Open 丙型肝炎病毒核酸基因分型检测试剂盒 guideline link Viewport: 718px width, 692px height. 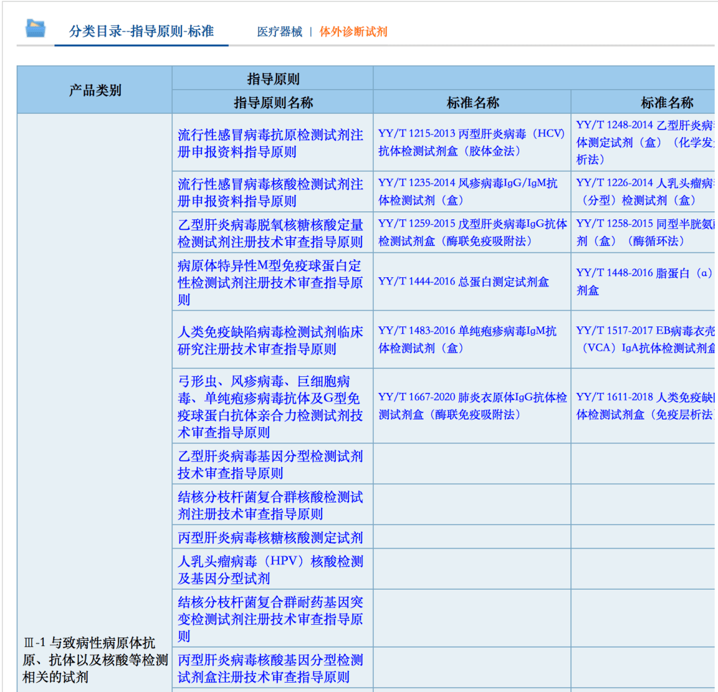(x=271, y=668)
